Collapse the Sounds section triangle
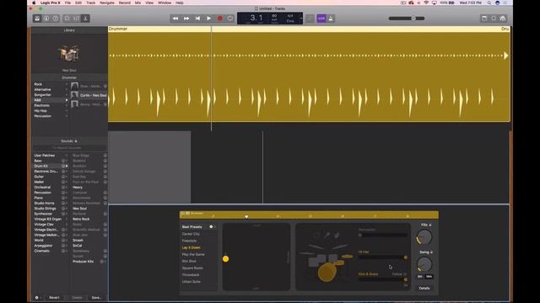 tap(76, 141)
